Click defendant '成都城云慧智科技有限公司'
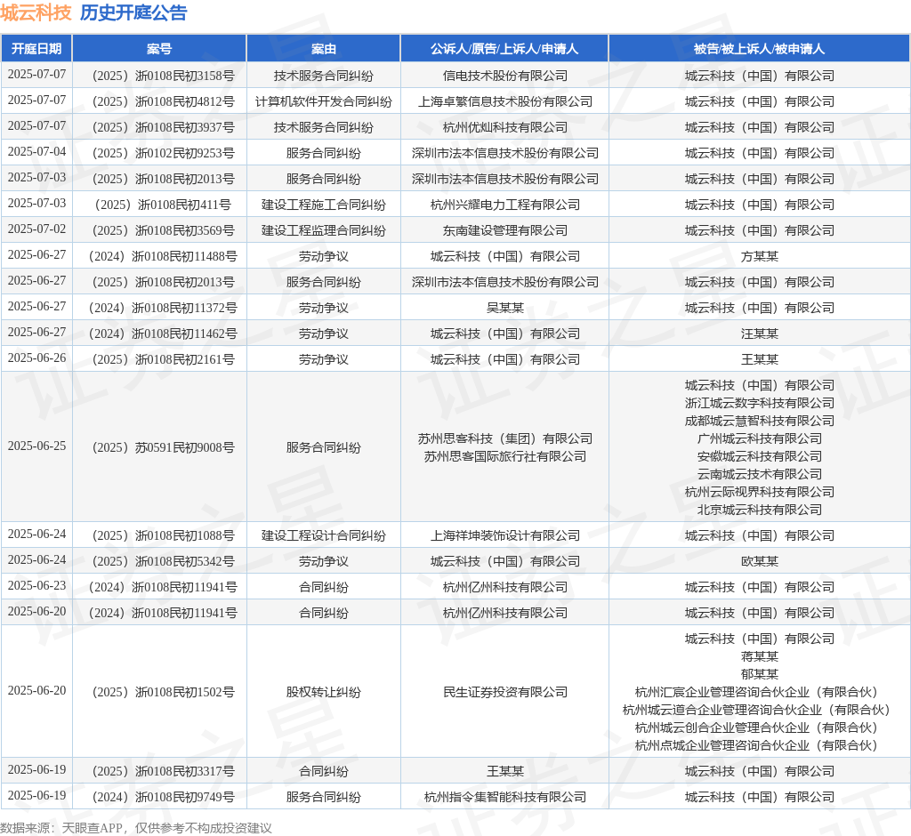 pyautogui.click(x=760, y=422)
